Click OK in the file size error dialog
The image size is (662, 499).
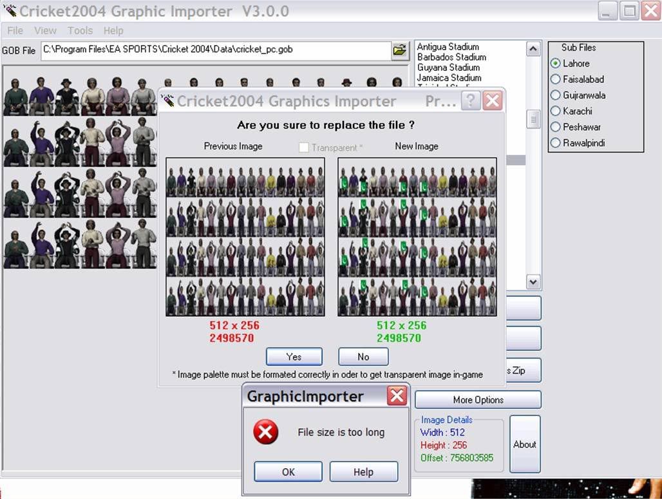click(x=288, y=471)
